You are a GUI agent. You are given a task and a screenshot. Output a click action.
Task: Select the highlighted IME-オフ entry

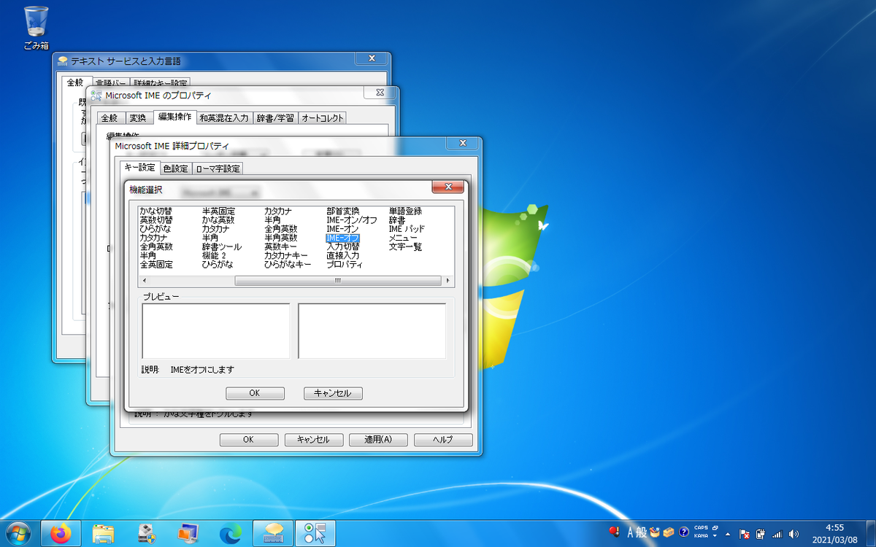(343, 238)
